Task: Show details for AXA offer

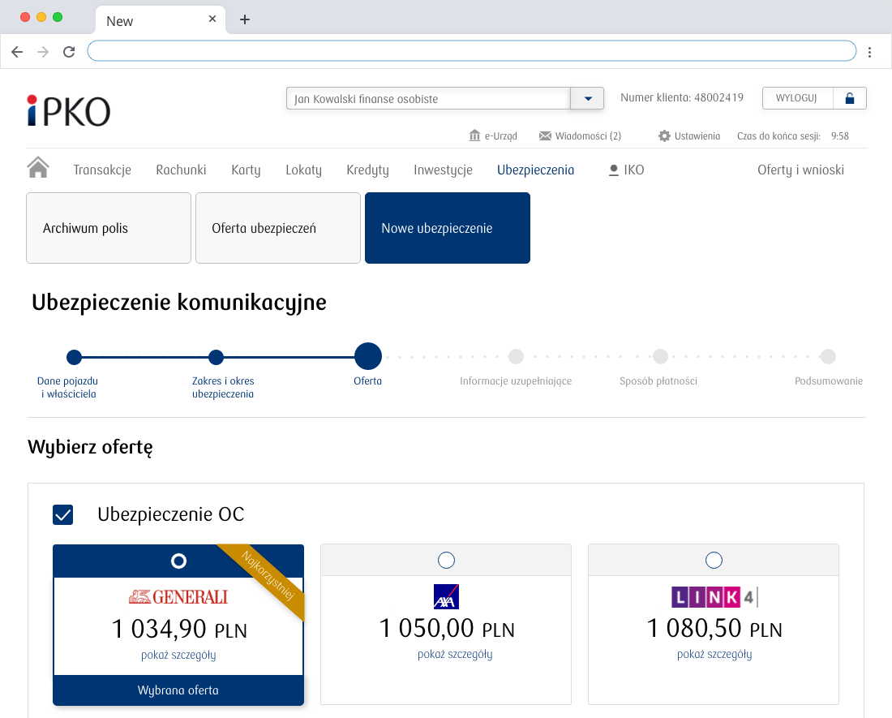Action: [x=455, y=654]
